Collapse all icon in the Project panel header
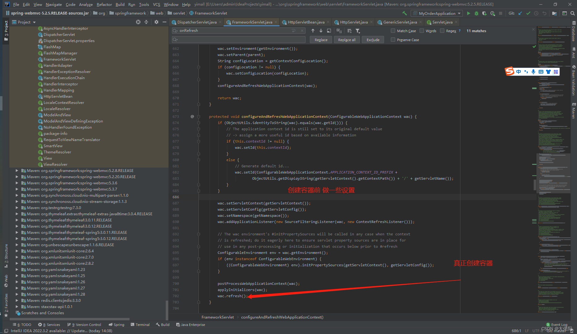This screenshot has height=334, width=577. [x=146, y=22]
